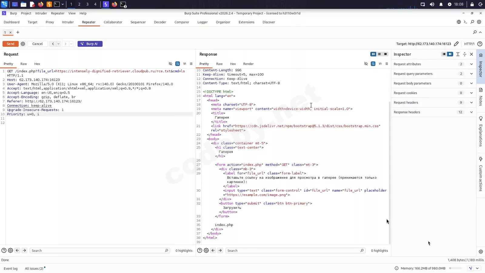Open Repeater help question mark icon near HTTP/1
Viewport: 485px width, 273px height.
click(x=480, y=44)
